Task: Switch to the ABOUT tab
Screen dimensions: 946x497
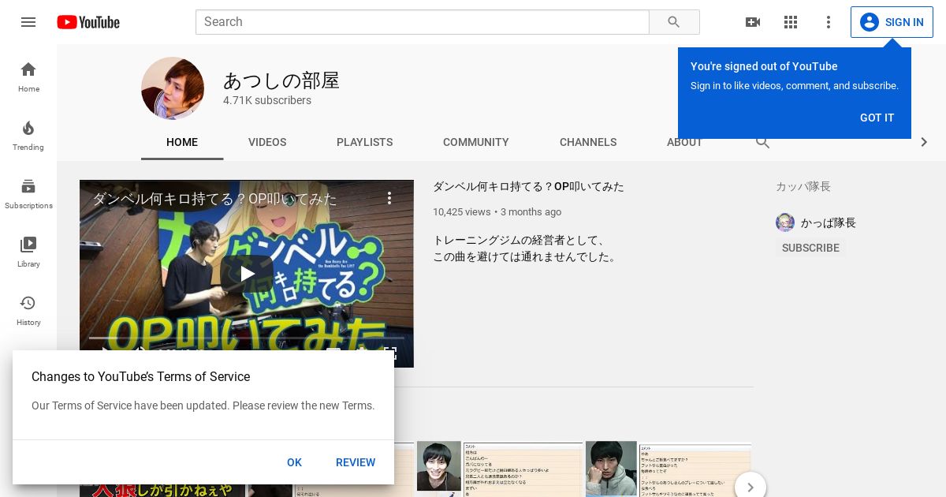Action: [x=684, y=143]
